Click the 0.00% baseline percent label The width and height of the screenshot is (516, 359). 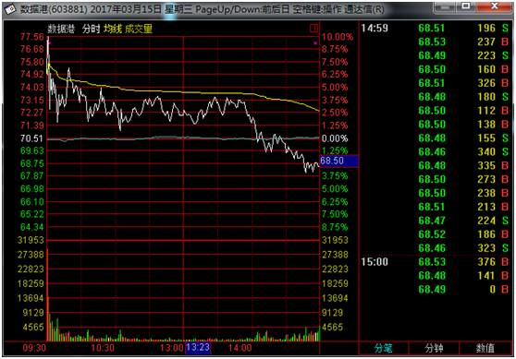(335, 138)
